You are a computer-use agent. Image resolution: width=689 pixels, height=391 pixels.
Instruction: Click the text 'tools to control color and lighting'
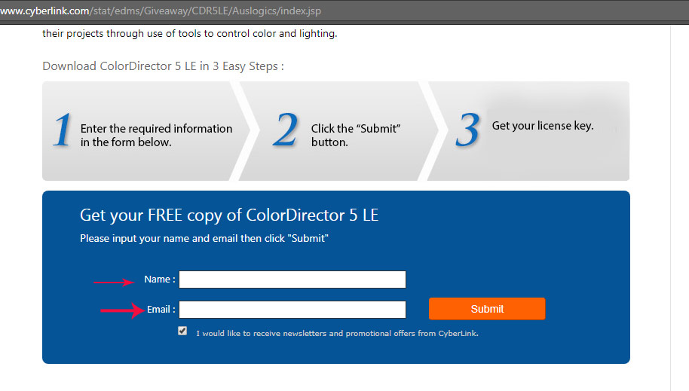click(258, 34)
